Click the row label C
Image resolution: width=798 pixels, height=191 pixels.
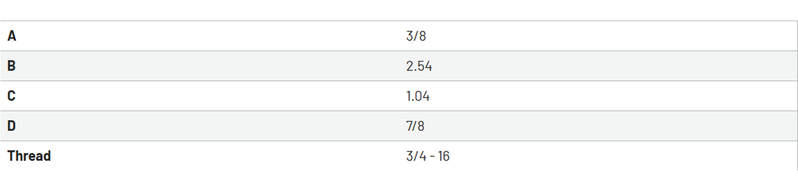(11, 95)
